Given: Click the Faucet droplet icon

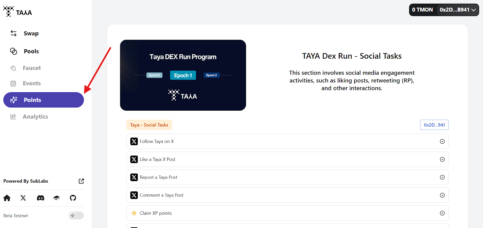Looking at the screenshot, I should coord(13,68).
